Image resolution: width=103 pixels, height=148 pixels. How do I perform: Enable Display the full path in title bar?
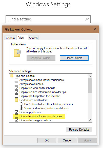(x=17, y=96)
